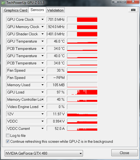140x160 pixels.
Task: Open the NVIDIA GeForce GTX 480 selector
Action: tap(44, 153)
